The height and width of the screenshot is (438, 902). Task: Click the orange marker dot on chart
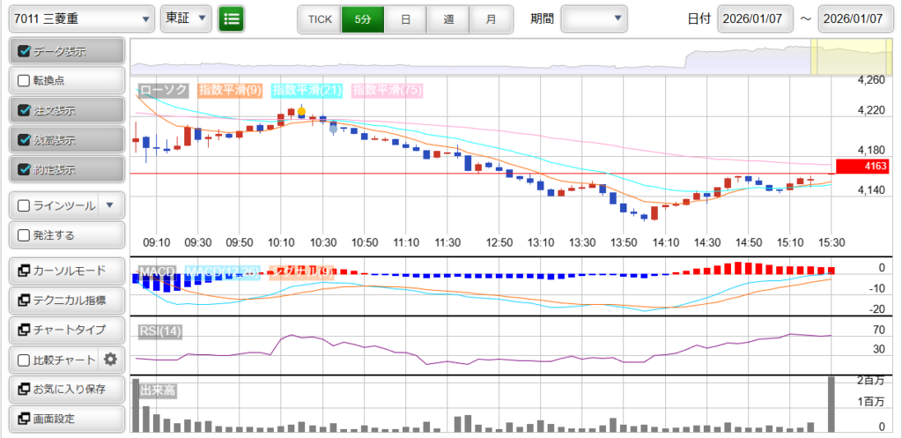coord(301,112)
